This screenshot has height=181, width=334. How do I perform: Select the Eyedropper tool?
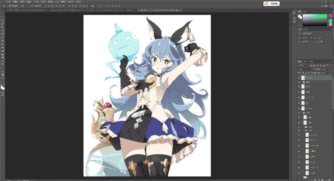click(2, 31)
